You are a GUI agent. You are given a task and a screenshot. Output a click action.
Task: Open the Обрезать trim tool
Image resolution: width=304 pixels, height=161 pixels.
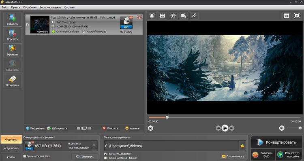coord(13,35)
